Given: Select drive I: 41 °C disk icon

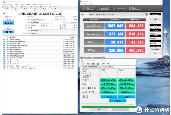Looking at the screenshot, I should coord(50,7).
